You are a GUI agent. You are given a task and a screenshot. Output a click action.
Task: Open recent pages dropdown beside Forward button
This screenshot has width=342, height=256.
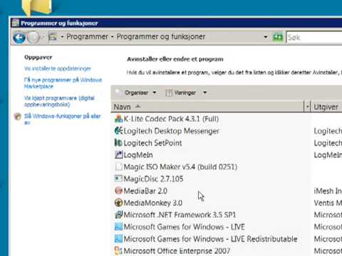click(x=42, y=38)
